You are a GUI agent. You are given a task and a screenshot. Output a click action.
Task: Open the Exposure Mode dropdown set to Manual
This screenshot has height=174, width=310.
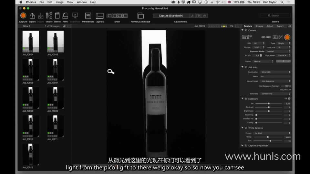278,51
